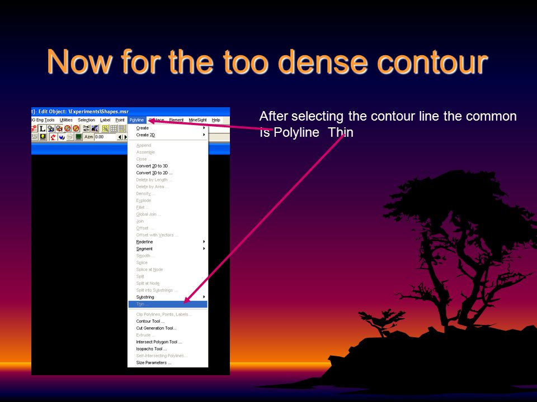The height and width of the screenshot is (402, 537).
Task: Expand the Redefine submenu
Action: point(168,242)
